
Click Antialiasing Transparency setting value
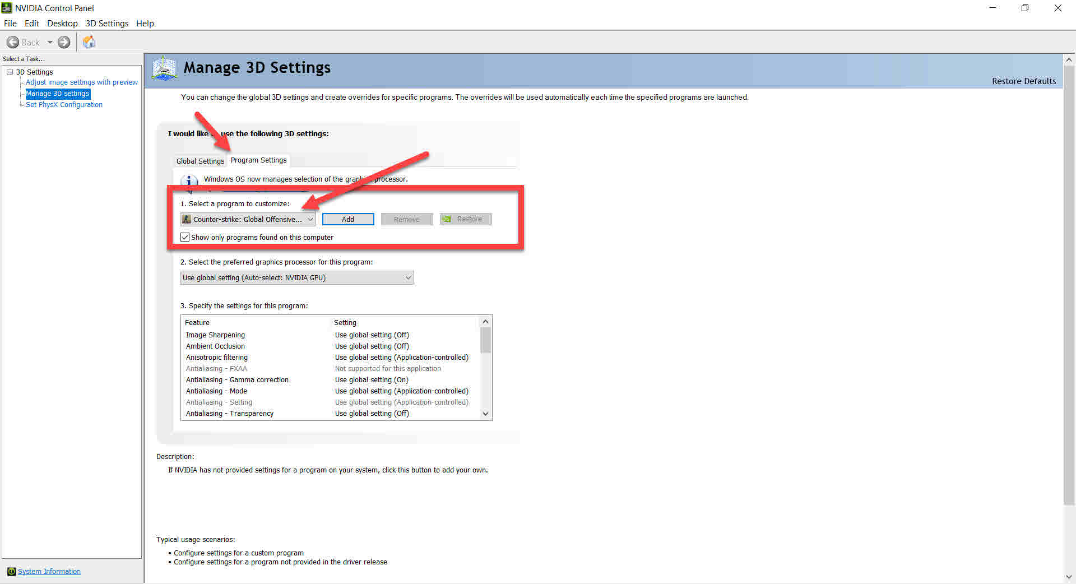(x=372, y=414)
